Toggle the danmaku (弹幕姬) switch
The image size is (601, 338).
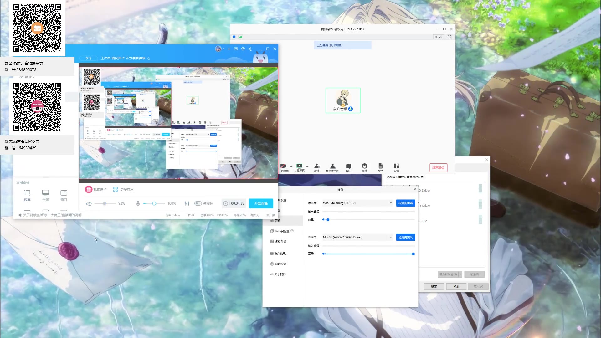(x=198, y=203)
